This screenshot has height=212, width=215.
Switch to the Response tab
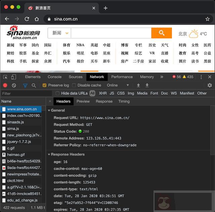click(104, 101)
